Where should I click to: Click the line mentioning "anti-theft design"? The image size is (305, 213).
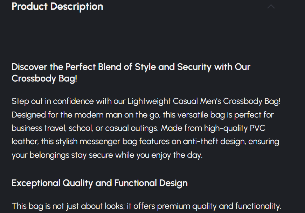pos(145,142)
